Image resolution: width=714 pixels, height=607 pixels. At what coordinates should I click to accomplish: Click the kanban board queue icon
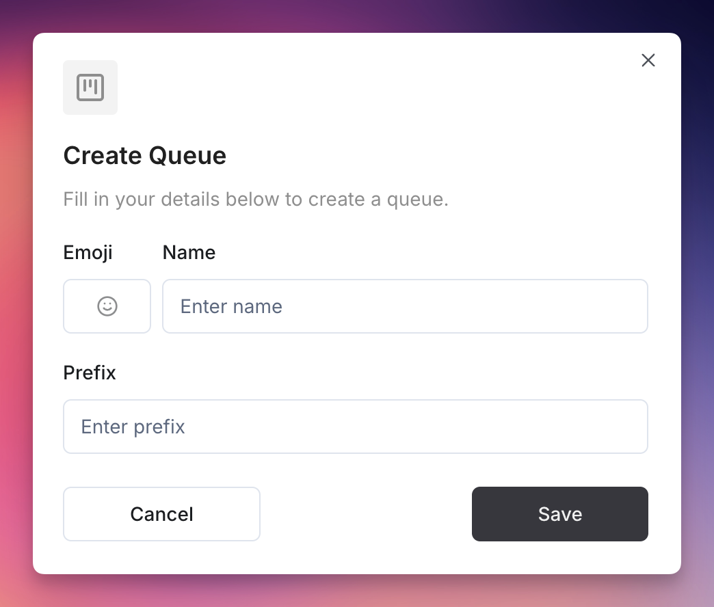pyautogui.click(x=90, y=87)
